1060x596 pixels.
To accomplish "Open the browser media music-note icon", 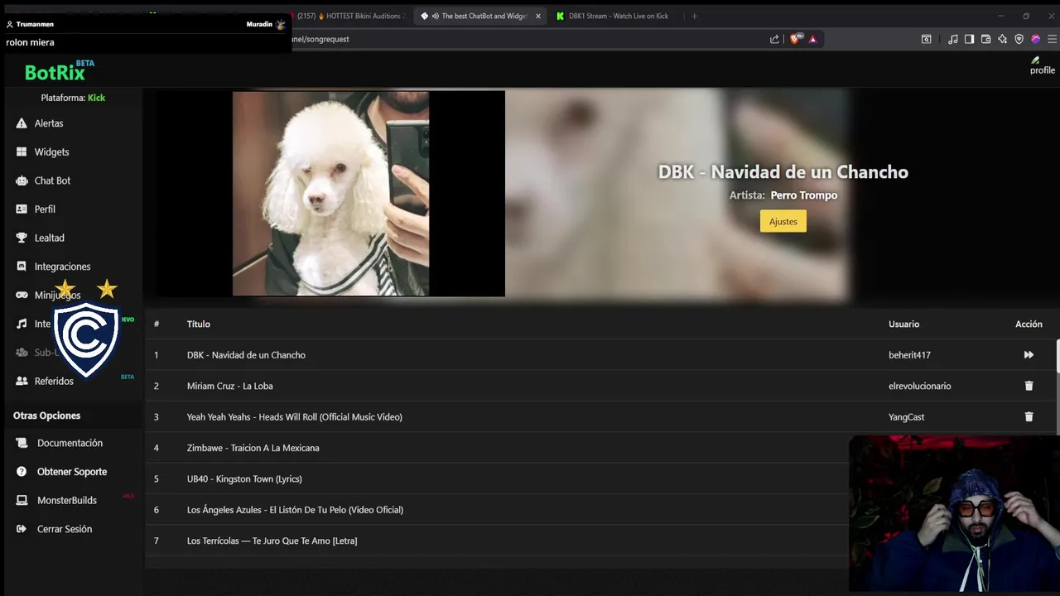I will 952,39.
